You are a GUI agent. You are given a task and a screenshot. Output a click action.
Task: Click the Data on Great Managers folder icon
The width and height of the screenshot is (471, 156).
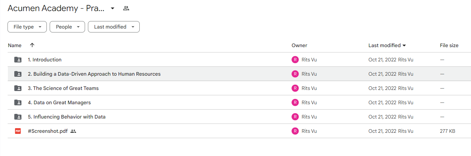tap(18, 102)
